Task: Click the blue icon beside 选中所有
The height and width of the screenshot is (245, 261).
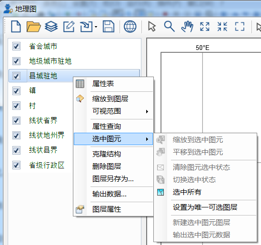Action: [x=161, y=192]
